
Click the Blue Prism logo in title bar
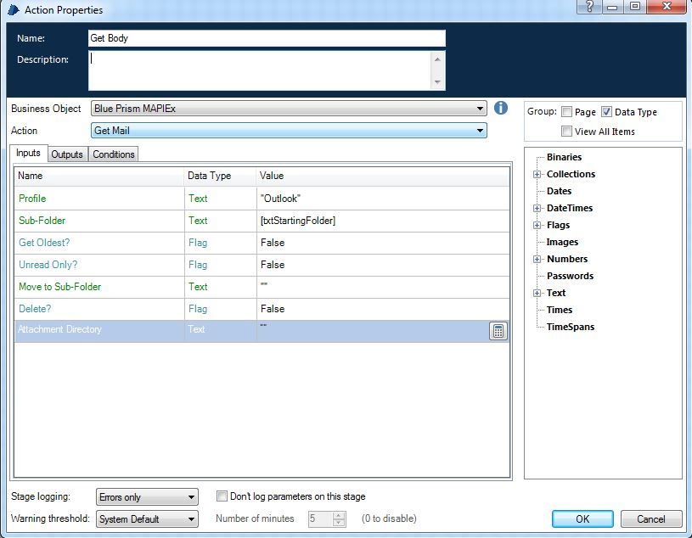14,9
